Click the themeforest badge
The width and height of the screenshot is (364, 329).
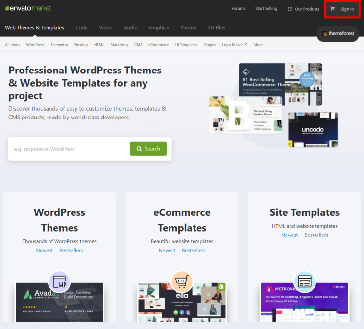tap(338, 33)
